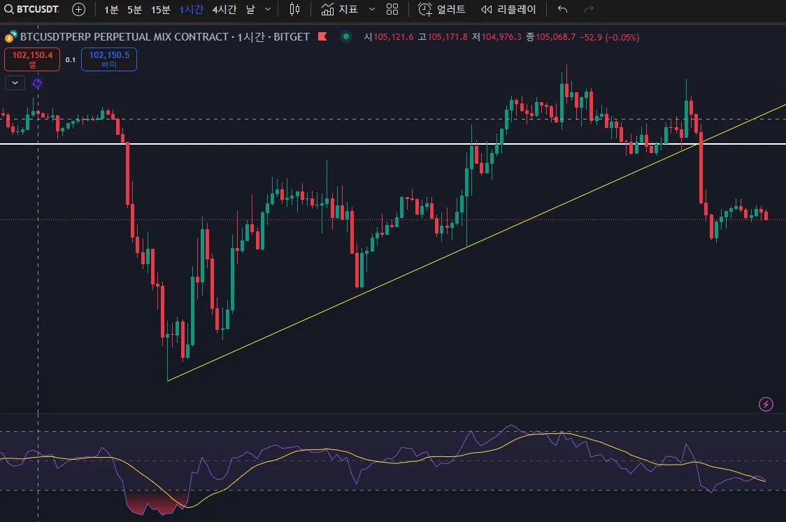Create an alert with 얼러트 button
The height and width of the screenshot is (522, 786).
[442, 9]
